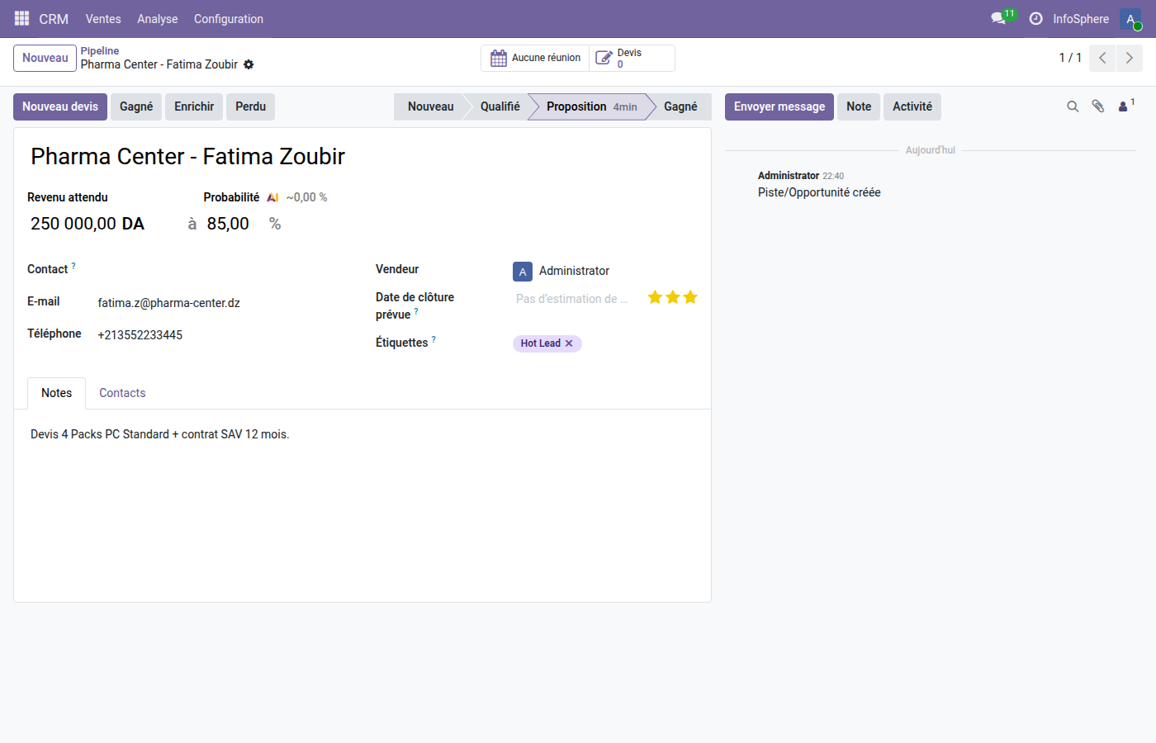Click the Envoyer message button
The height and width of the screenshot is (743, 1156).
[779, 106]
